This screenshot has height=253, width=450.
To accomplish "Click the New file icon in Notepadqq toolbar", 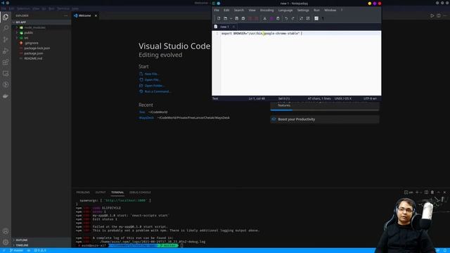I will pos(219,18).
